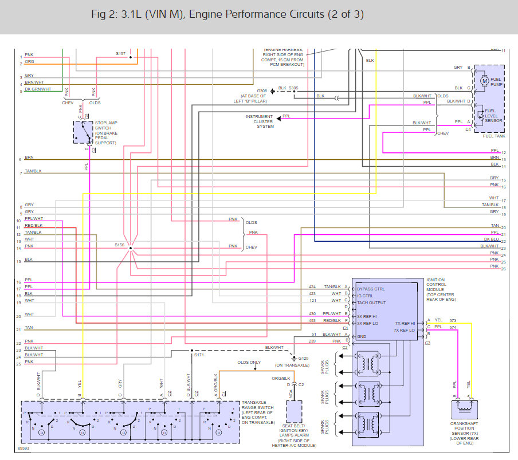Click the seat belt alarm module box

coord(294,411)
